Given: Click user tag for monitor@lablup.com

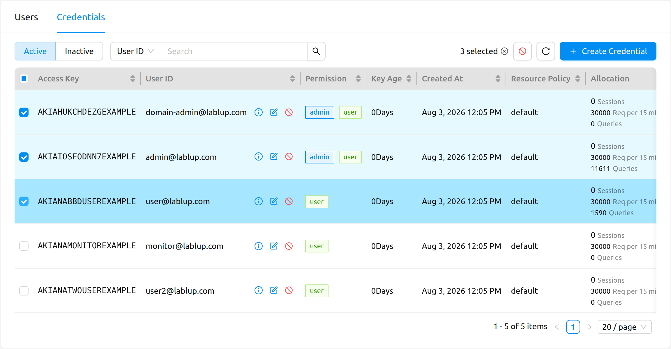Looking at the screenshot, I should (x=317, y=246).
